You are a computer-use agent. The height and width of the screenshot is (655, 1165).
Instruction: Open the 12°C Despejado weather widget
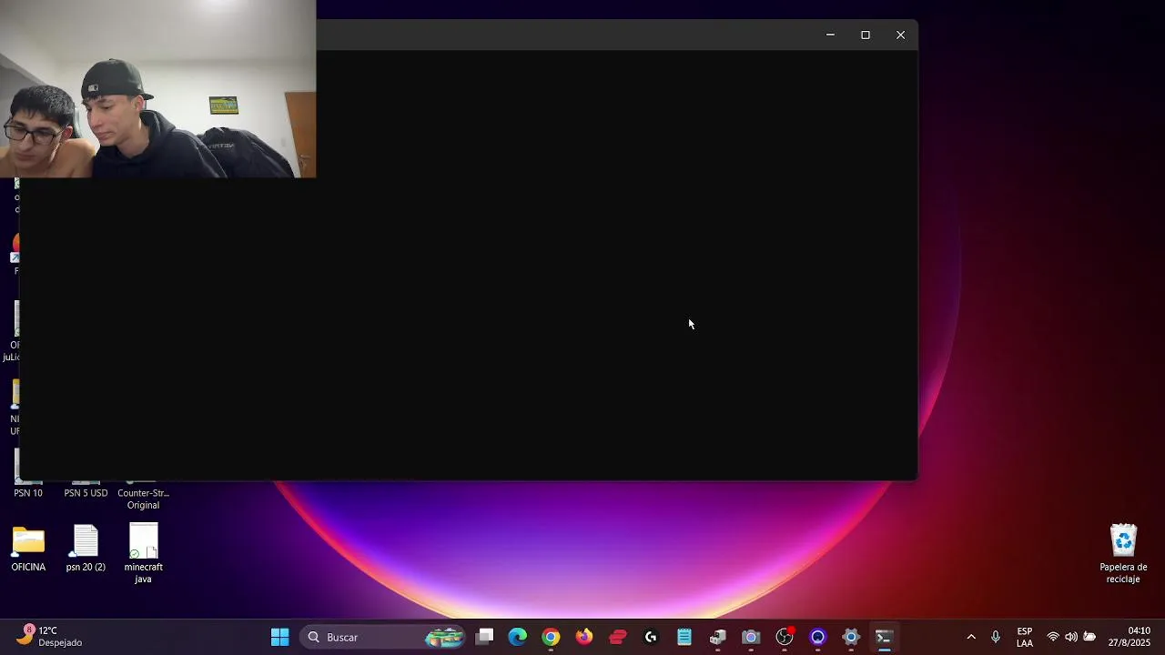click(x=50, y=637)
